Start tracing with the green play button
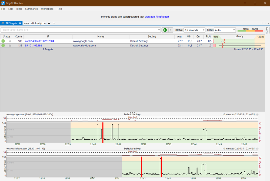This screenshot has height=181, width=270. (165, 30)
